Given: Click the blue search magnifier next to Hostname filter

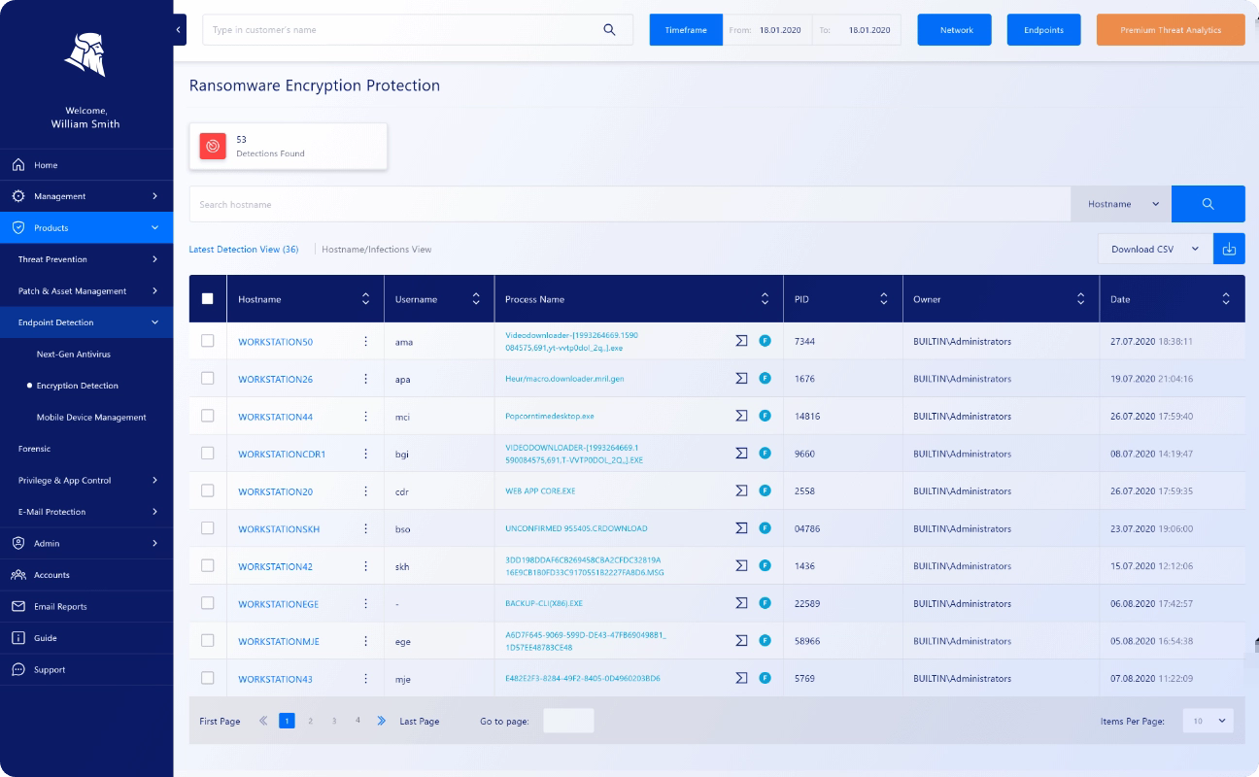Looking at the screenshot, I should [x=1208, y=204].
